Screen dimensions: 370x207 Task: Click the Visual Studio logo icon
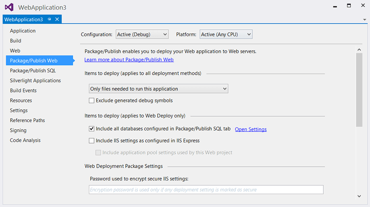[x=9, y=7]
